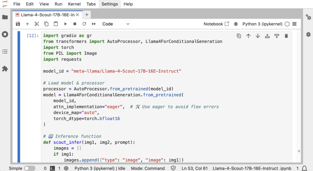Open the cell type Code dropdown

[x=116, y=24]
